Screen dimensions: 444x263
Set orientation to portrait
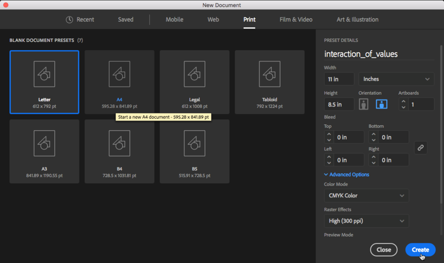tap(364, 104)
